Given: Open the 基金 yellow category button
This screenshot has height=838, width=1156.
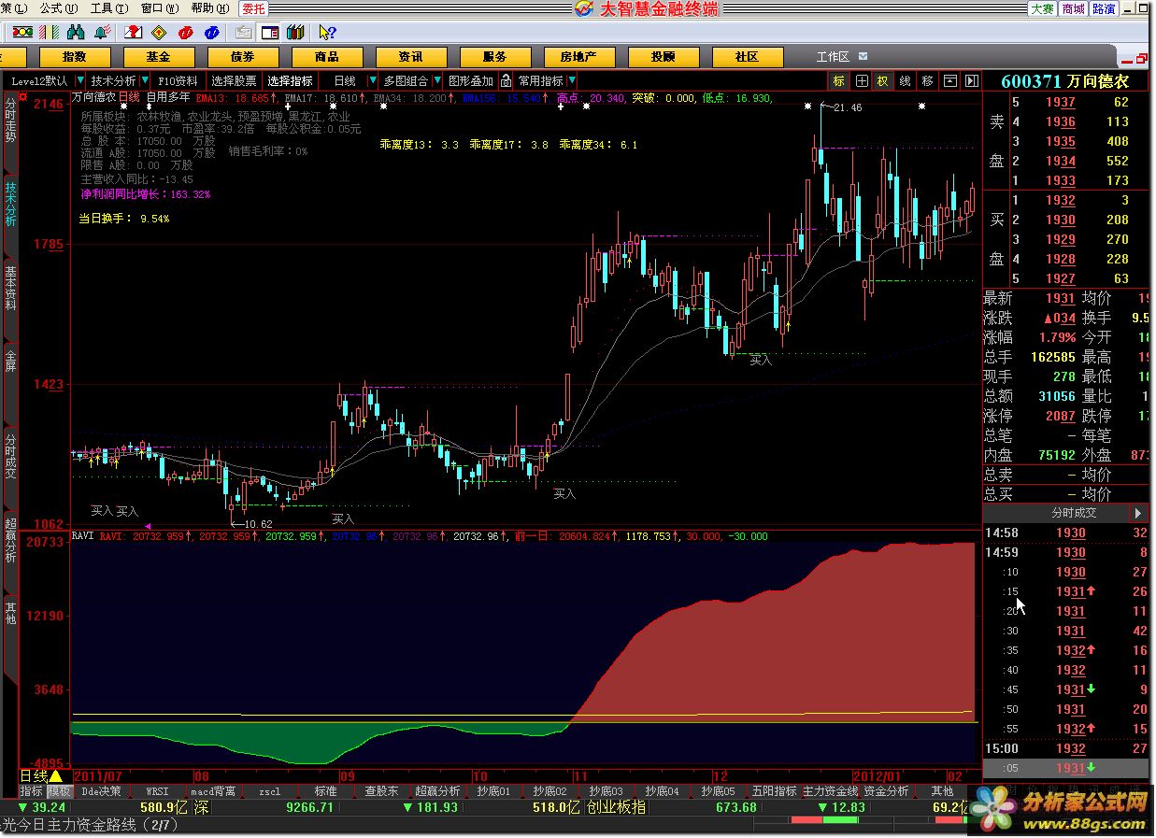Looking at the screenshot, I should (158, 57).
